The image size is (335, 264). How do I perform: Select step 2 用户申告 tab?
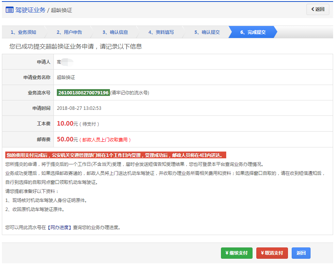(69, 32)
